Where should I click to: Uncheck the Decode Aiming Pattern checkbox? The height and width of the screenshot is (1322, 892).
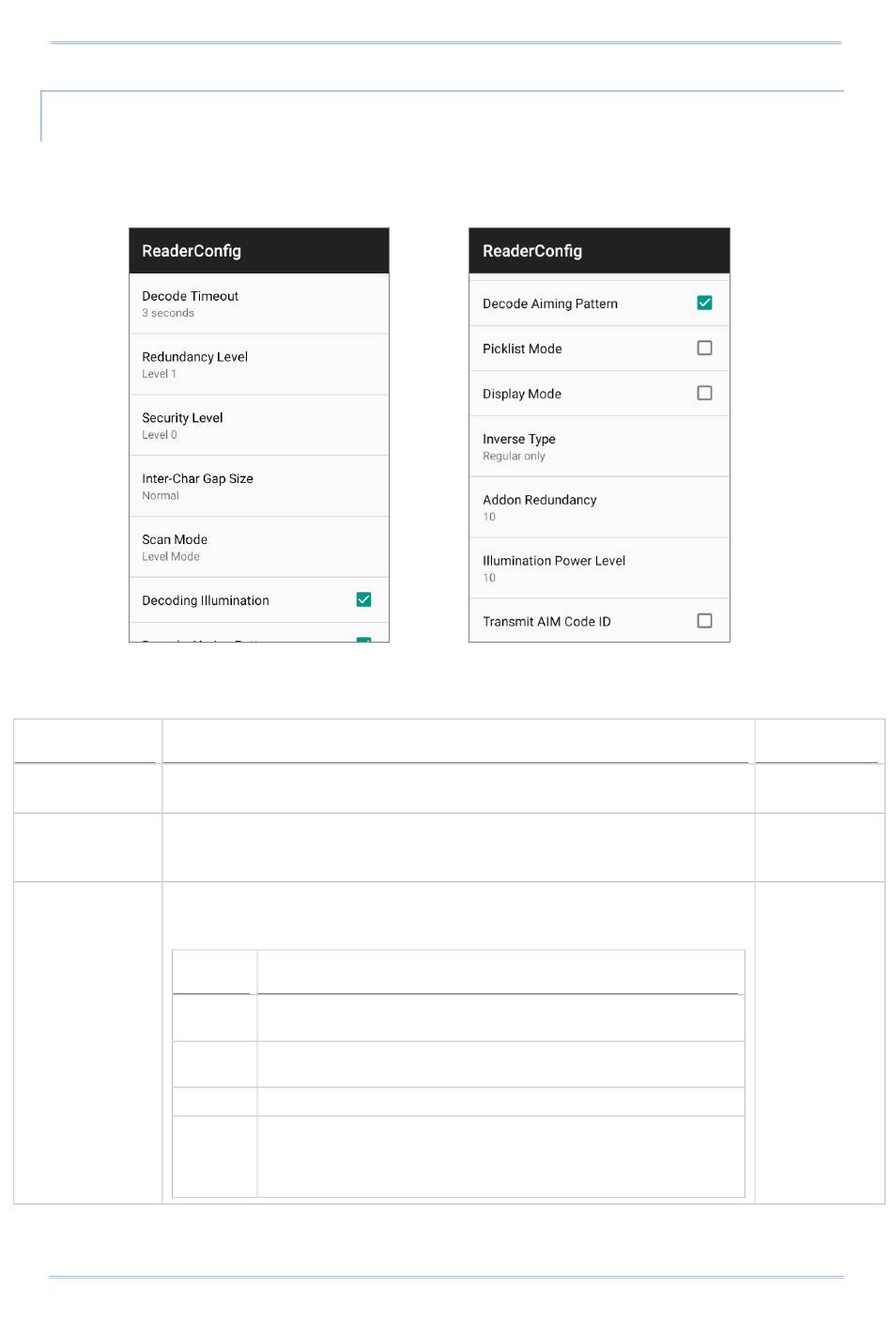click(704, 303)
